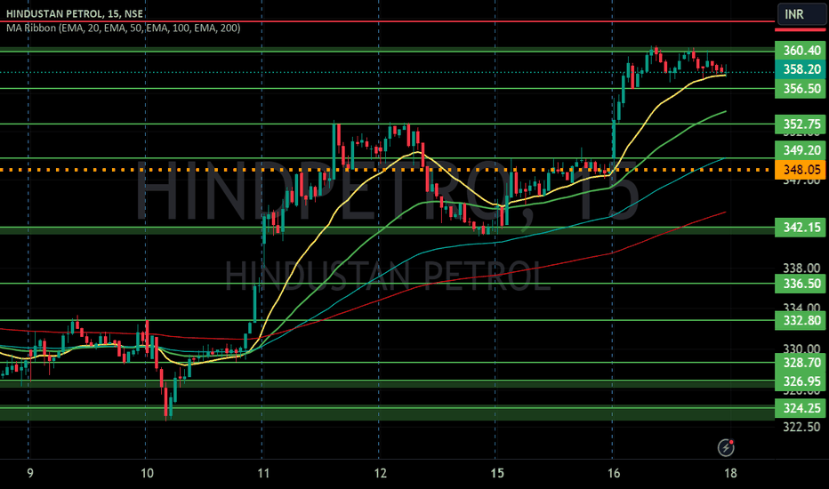Click date 18 on the time axis
Screen dimensions: 829x489
(730, 473)
